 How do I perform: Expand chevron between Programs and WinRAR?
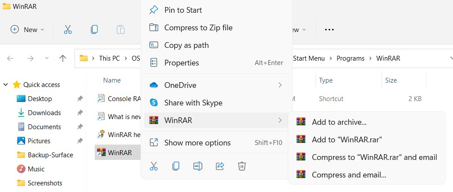tap(370, 58)
